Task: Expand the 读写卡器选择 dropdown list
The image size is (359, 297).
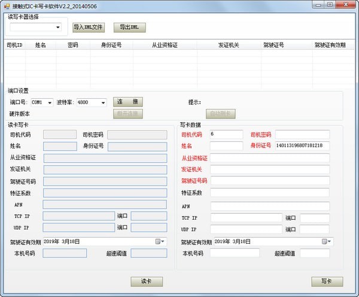Action: pyautogui.click(x=58, y=27)
